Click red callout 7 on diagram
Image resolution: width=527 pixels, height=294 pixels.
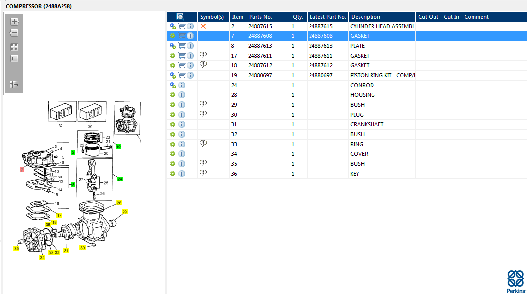click(22, 170)
